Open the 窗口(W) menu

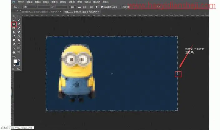tap(96, 2)
